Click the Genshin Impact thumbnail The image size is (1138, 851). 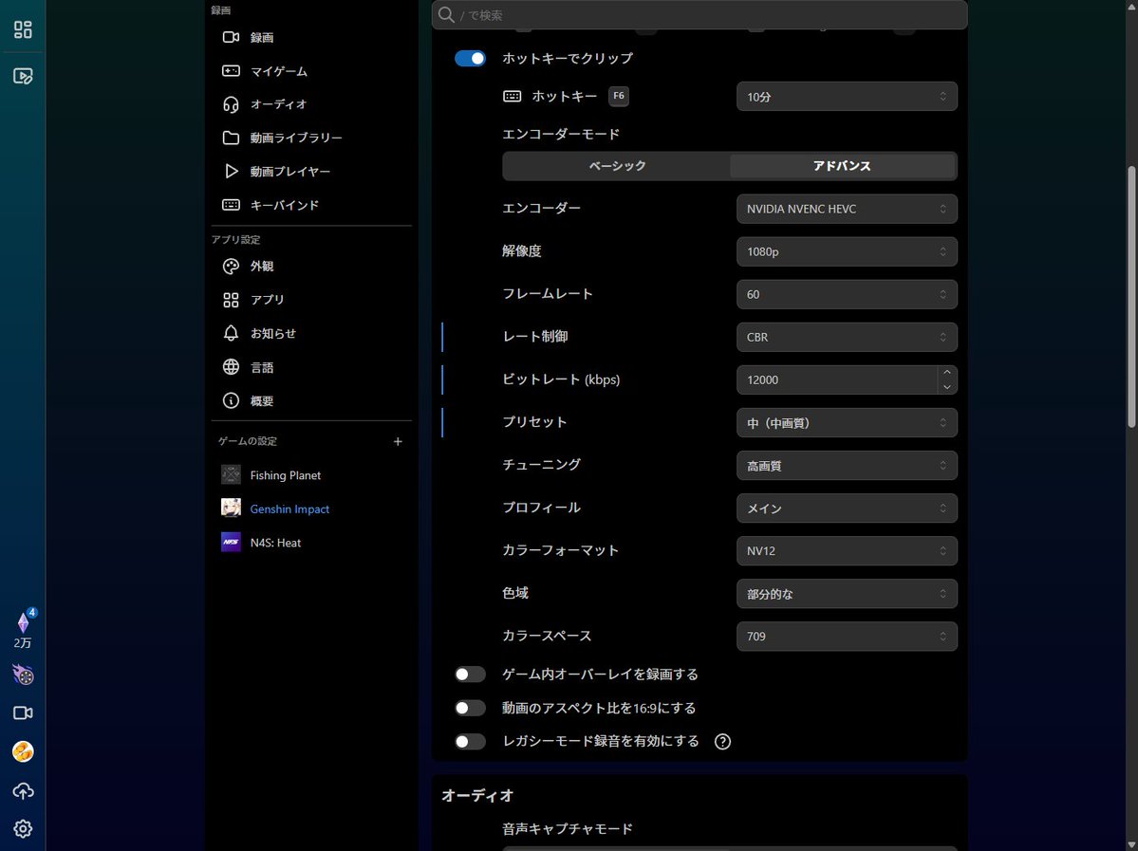(x=231, y=508)
